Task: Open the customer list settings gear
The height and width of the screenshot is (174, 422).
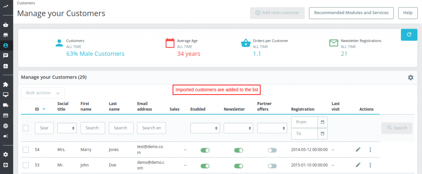Action: click(410, 78)
